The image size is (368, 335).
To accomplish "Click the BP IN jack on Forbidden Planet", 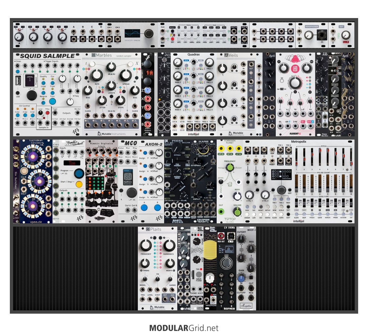I will (x=230, y=148).
